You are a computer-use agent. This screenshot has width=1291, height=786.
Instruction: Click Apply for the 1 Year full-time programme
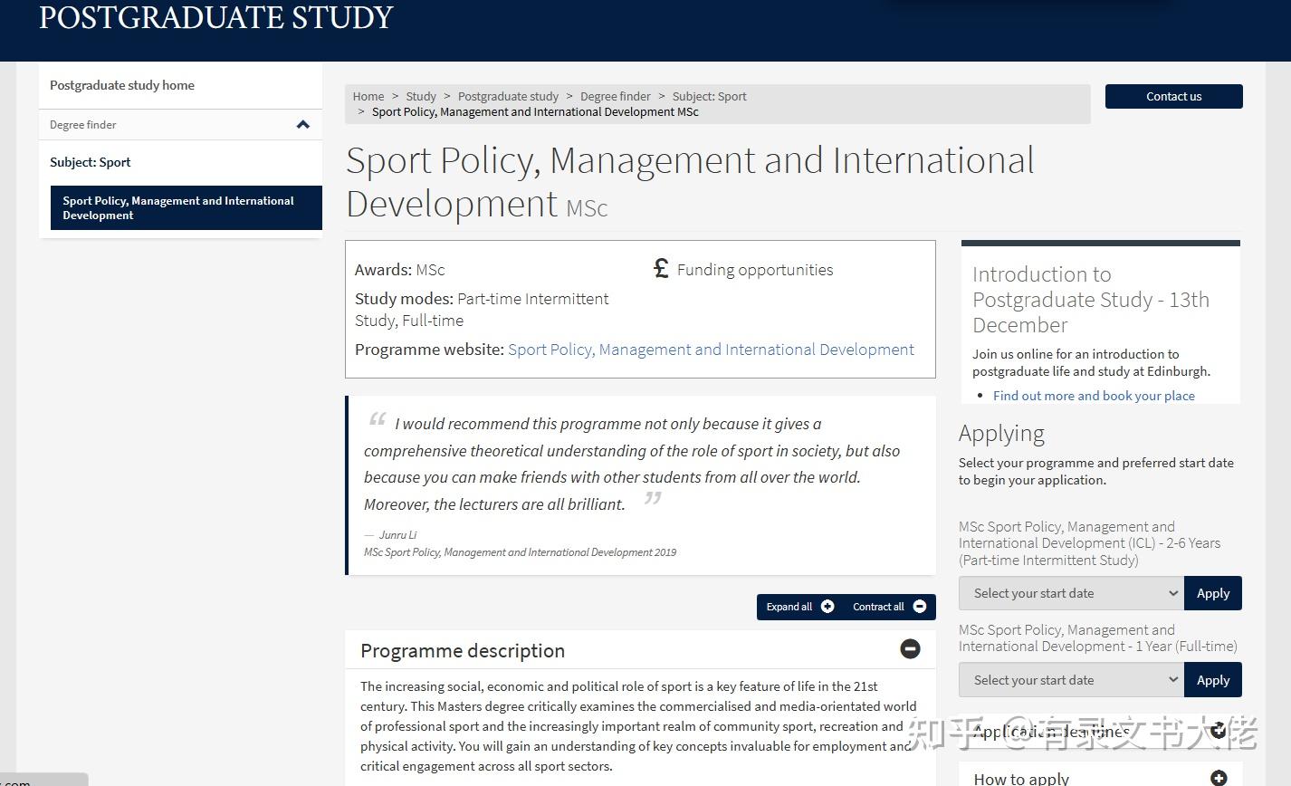(x=1213, y=680)
